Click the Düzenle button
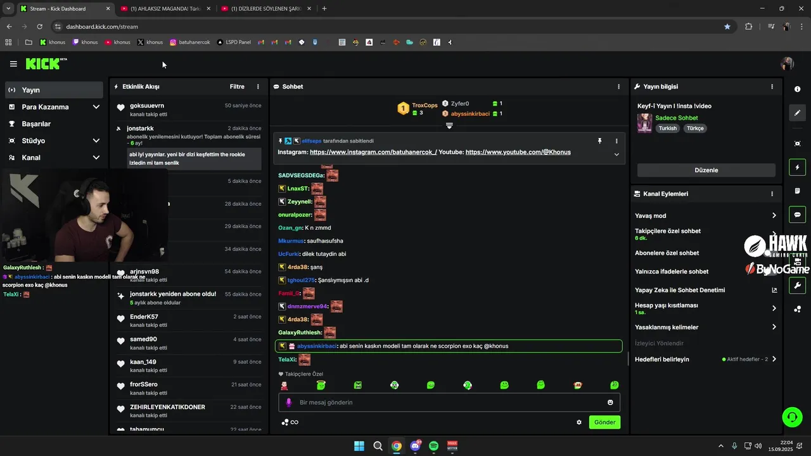The image size is (811, 456). point(706,170)
